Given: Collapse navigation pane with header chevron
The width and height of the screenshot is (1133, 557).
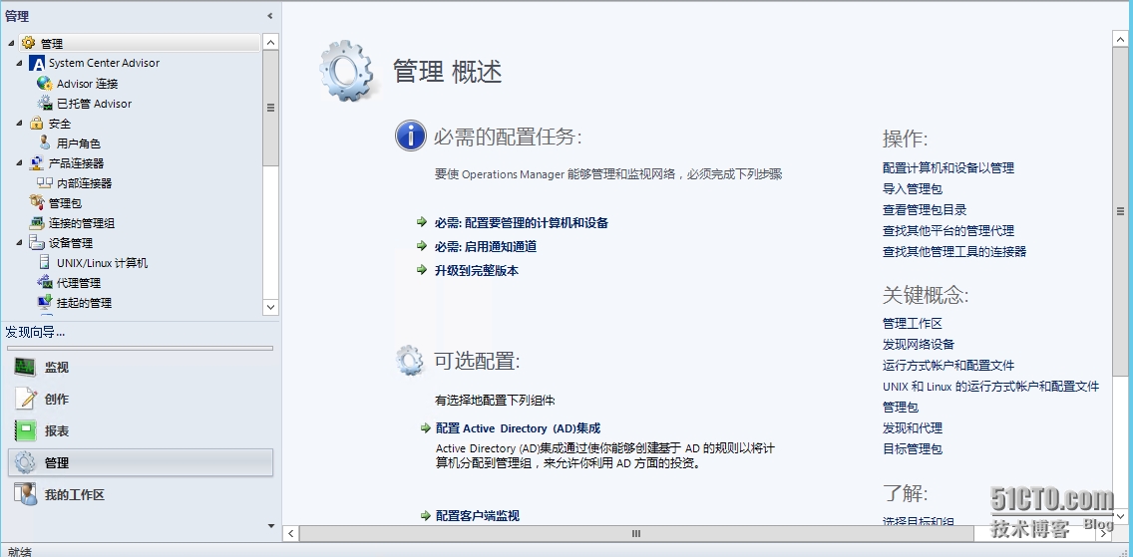Looking at the screenshot, I should pyautogui.click(x=270, y=16).
